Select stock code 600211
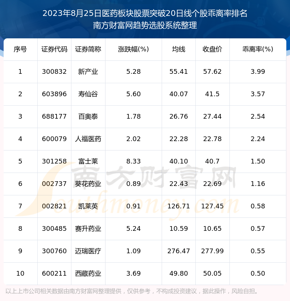 (54, 274)
